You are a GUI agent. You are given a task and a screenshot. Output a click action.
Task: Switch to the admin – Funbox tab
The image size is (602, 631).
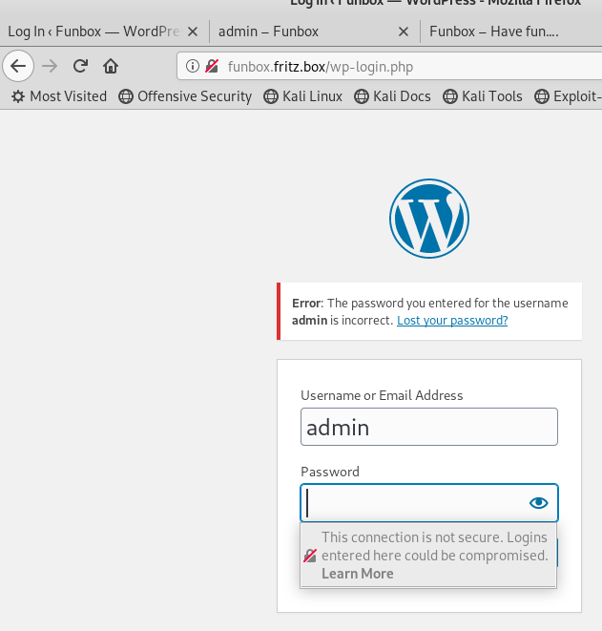coord(315,32)
